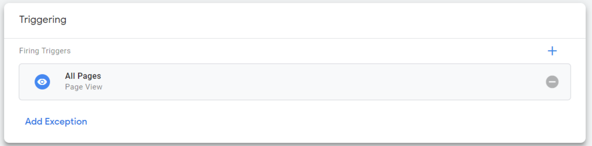The width and height of the screenshot is (592, 146).
Task: Click the Triggering section heading
Action: coord(43,20)
